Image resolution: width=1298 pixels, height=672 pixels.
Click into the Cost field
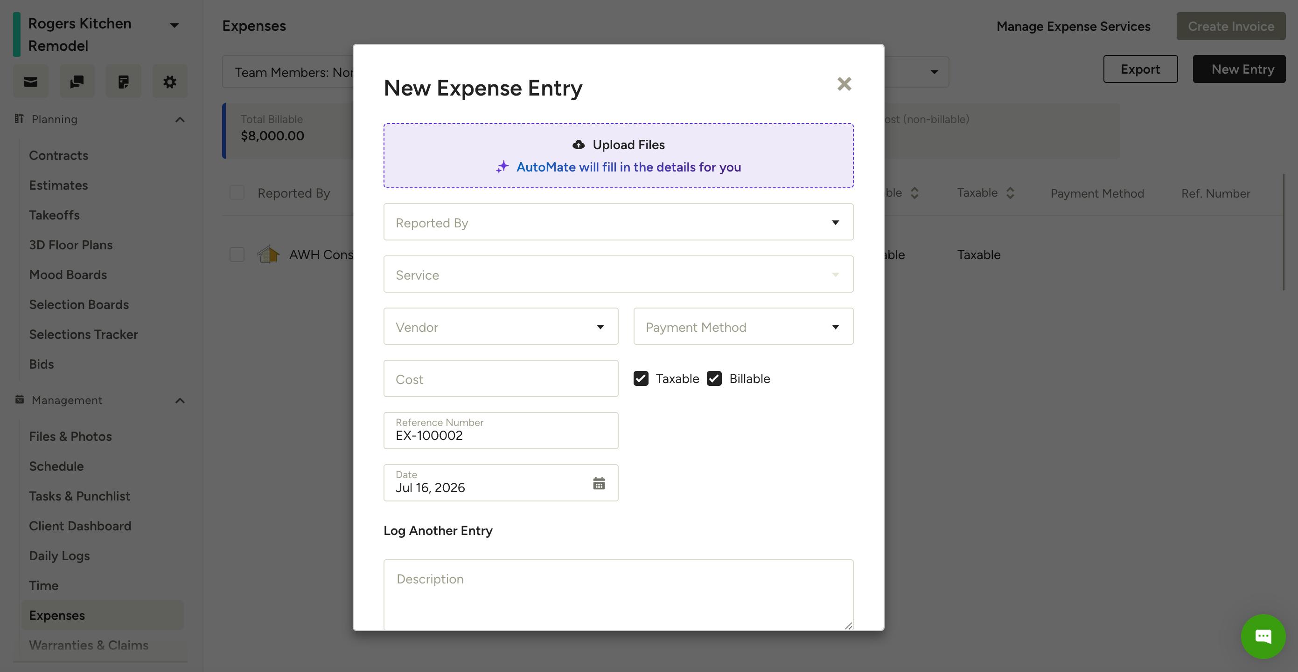(501, 378)
